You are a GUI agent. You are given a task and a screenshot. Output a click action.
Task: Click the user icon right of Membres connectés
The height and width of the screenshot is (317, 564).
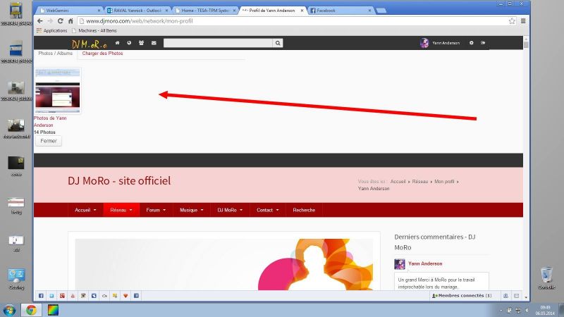pyautogui.click(x=505, y=296)
